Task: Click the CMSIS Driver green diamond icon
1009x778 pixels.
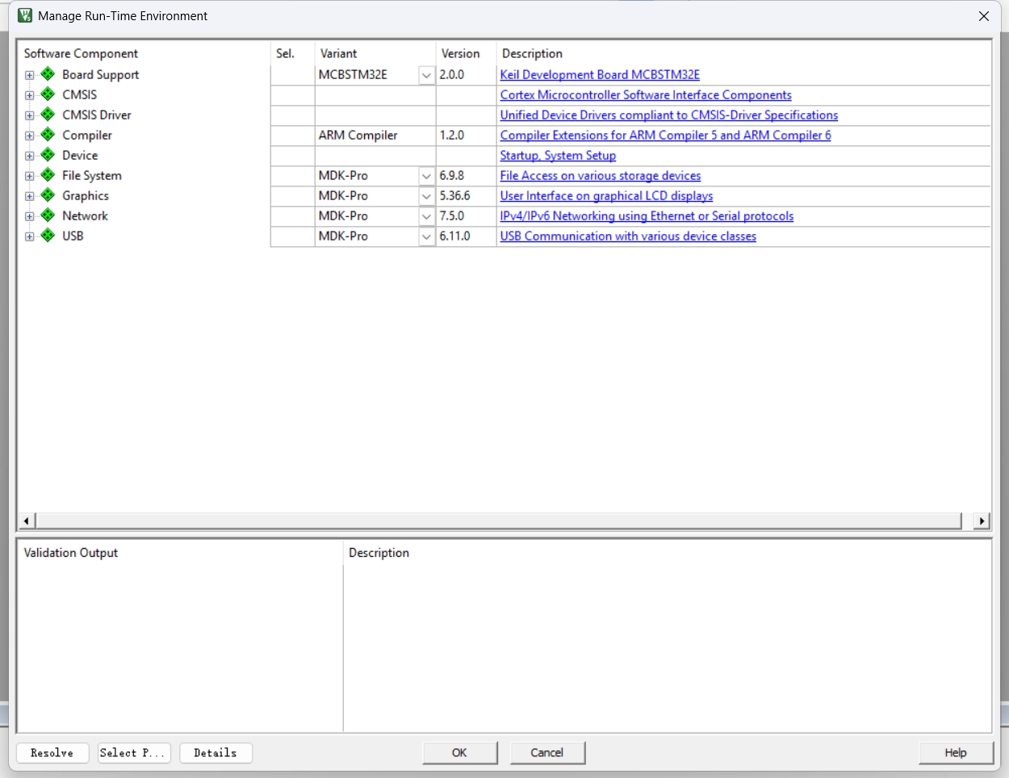Action: pyautogui.click(x=48, y=115)
